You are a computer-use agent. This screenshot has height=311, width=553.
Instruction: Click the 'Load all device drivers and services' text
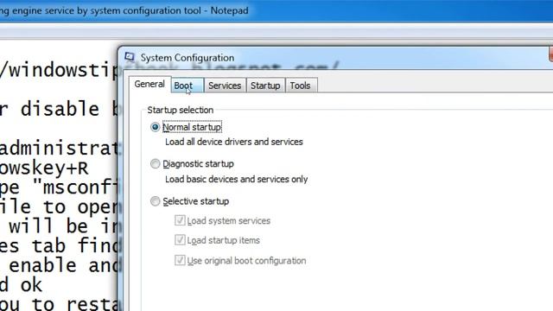coord(234,142)
